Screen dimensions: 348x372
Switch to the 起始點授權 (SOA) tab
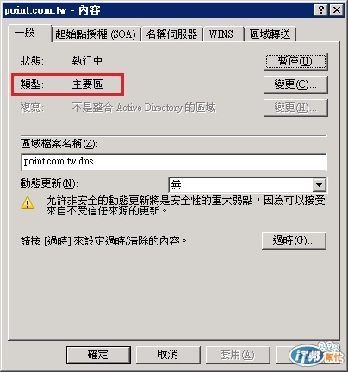pyautogui.click(x=96, y=34)
